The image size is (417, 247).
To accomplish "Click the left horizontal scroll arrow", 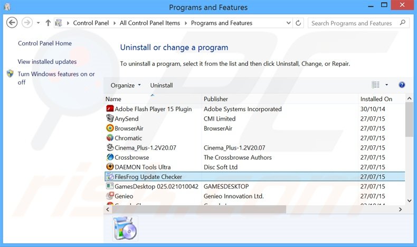I will tap(108, 209).
